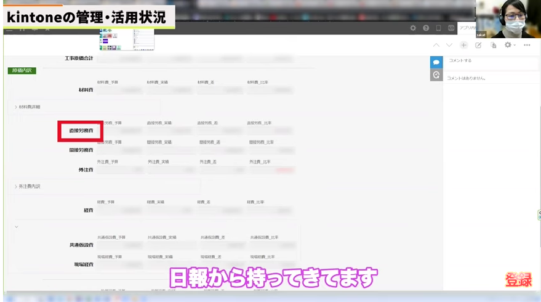Click the 共通仮設費_予算 field value
541x302 pixels.
pyautogui.click(x=120, y=245)
